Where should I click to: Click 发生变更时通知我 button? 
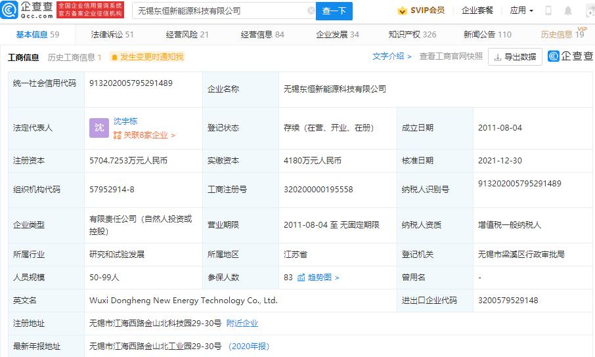click(147, 57)
